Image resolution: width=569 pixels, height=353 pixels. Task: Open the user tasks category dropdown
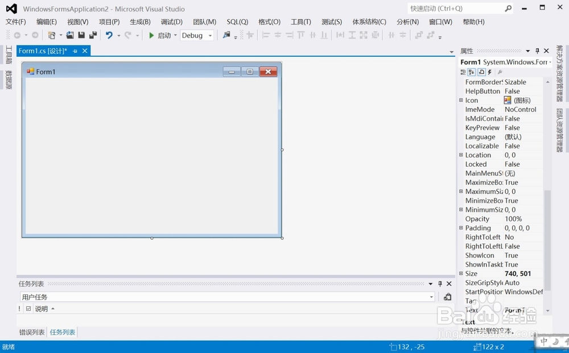431,297
